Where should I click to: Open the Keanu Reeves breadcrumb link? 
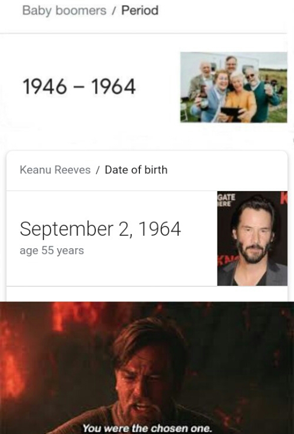55,170
